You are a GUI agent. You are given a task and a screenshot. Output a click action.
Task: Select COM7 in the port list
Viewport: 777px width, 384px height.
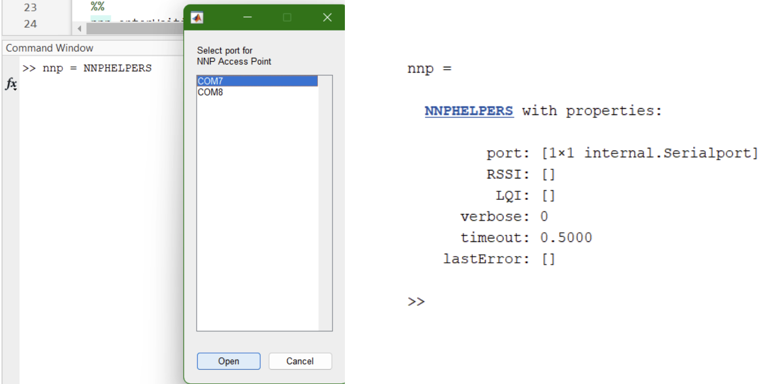[x=257, y=82]
